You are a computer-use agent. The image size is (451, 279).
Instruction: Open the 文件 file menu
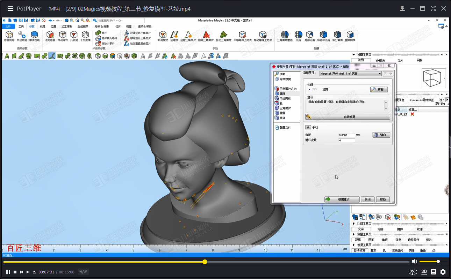point(8,26)
